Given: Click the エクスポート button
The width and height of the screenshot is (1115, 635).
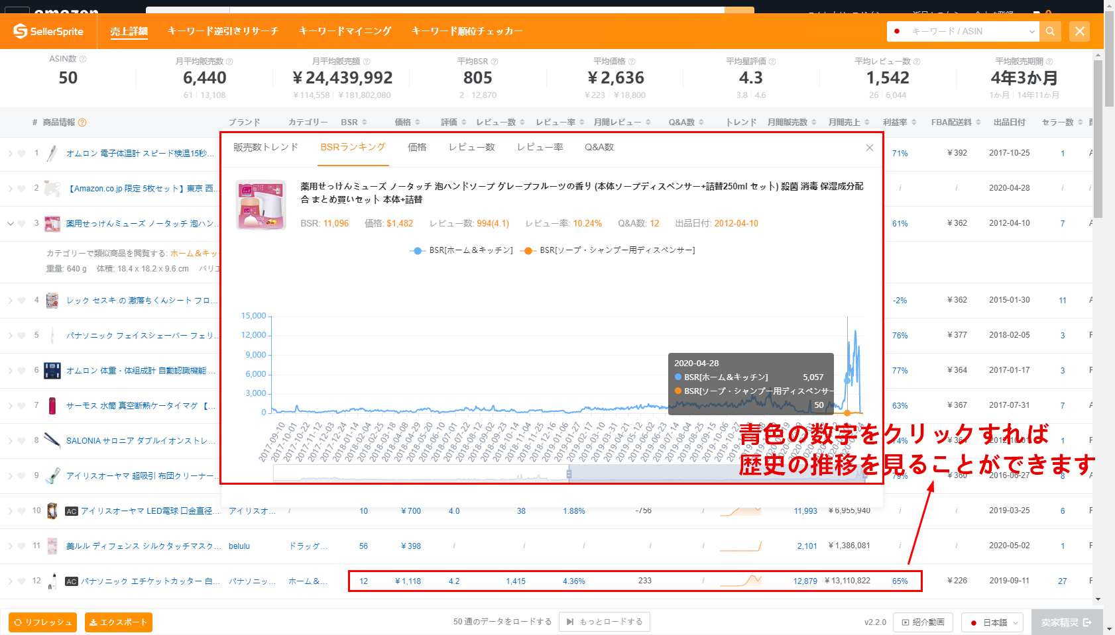Looking at the screenshot, I should 119,622.
